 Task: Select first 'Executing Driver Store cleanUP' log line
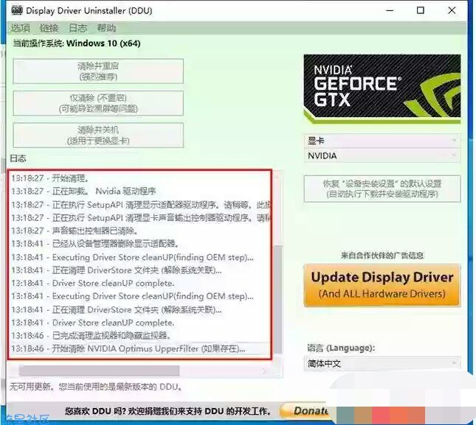coord(132,257)
